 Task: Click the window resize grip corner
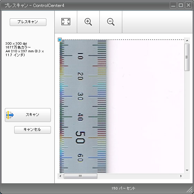pyautogui.click(x=190, y=190)
